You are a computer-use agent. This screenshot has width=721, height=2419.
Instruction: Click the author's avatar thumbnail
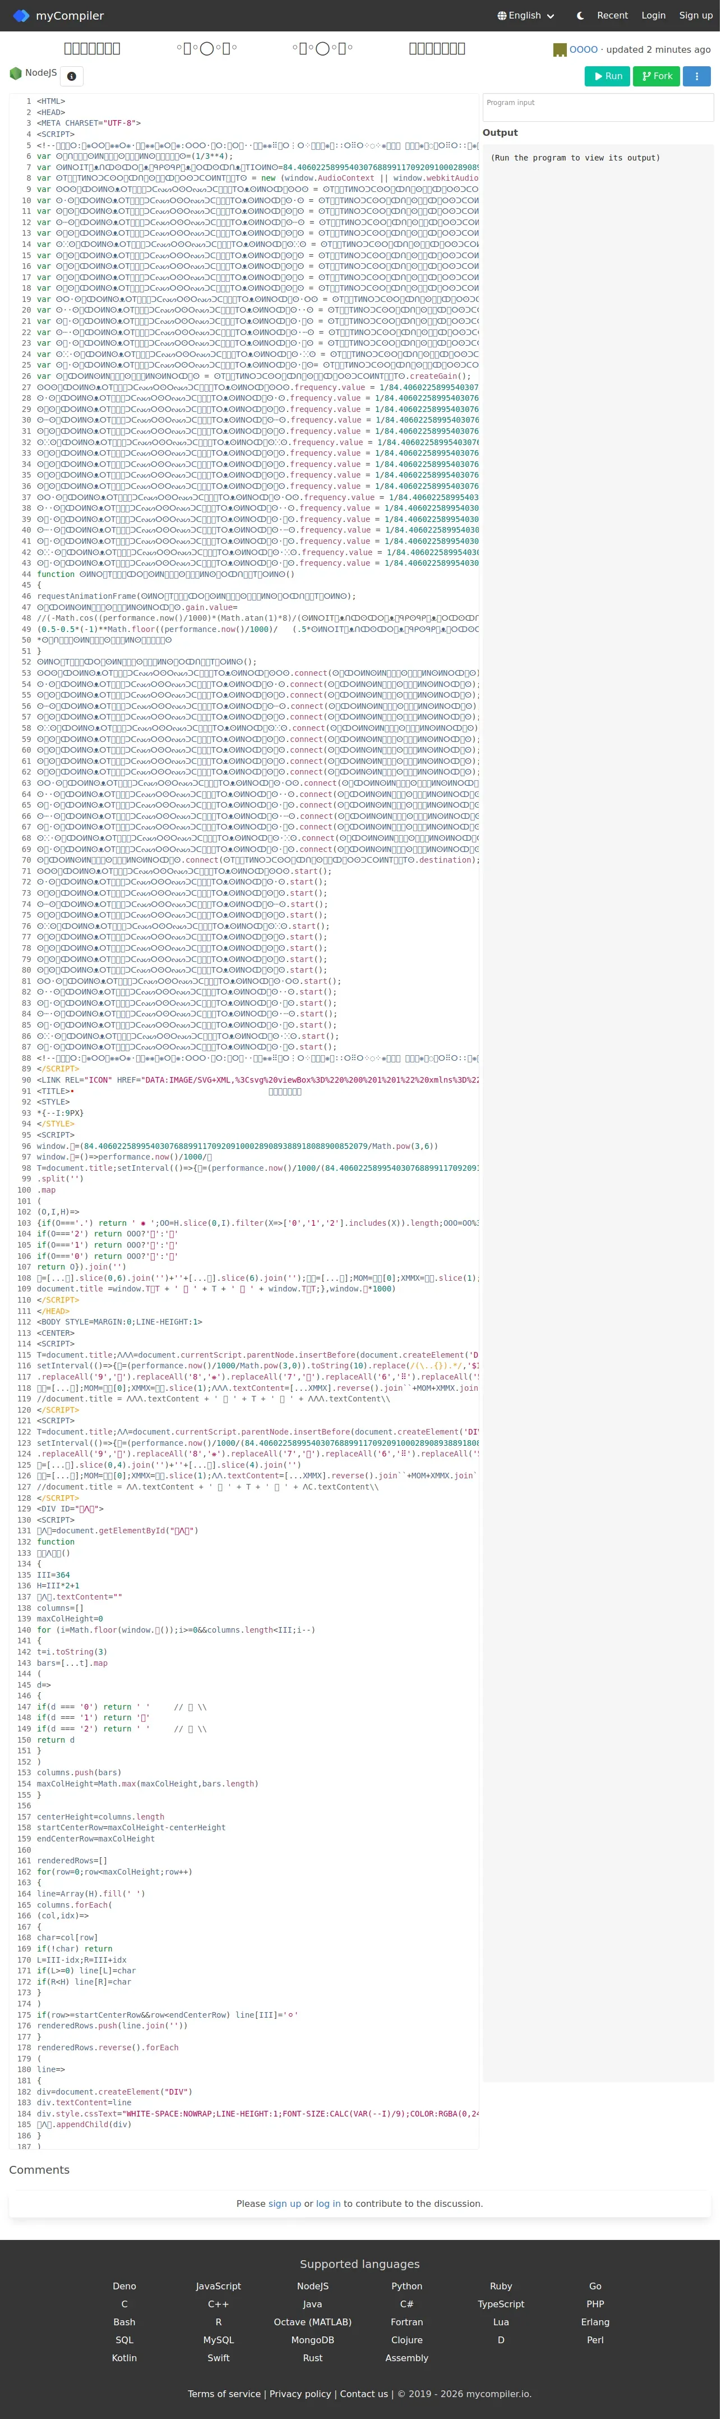coord(560,50)
